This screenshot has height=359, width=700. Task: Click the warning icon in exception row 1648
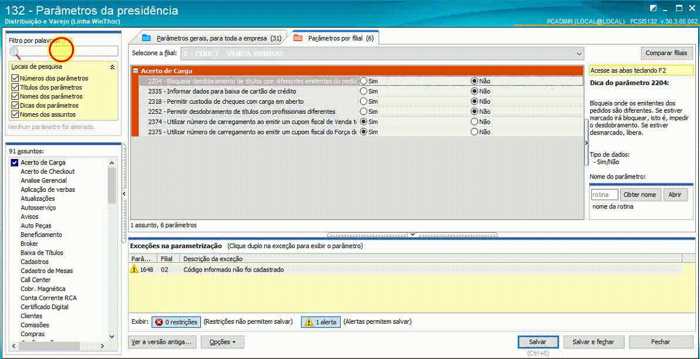pyautogui.click(x=134, y=269)
